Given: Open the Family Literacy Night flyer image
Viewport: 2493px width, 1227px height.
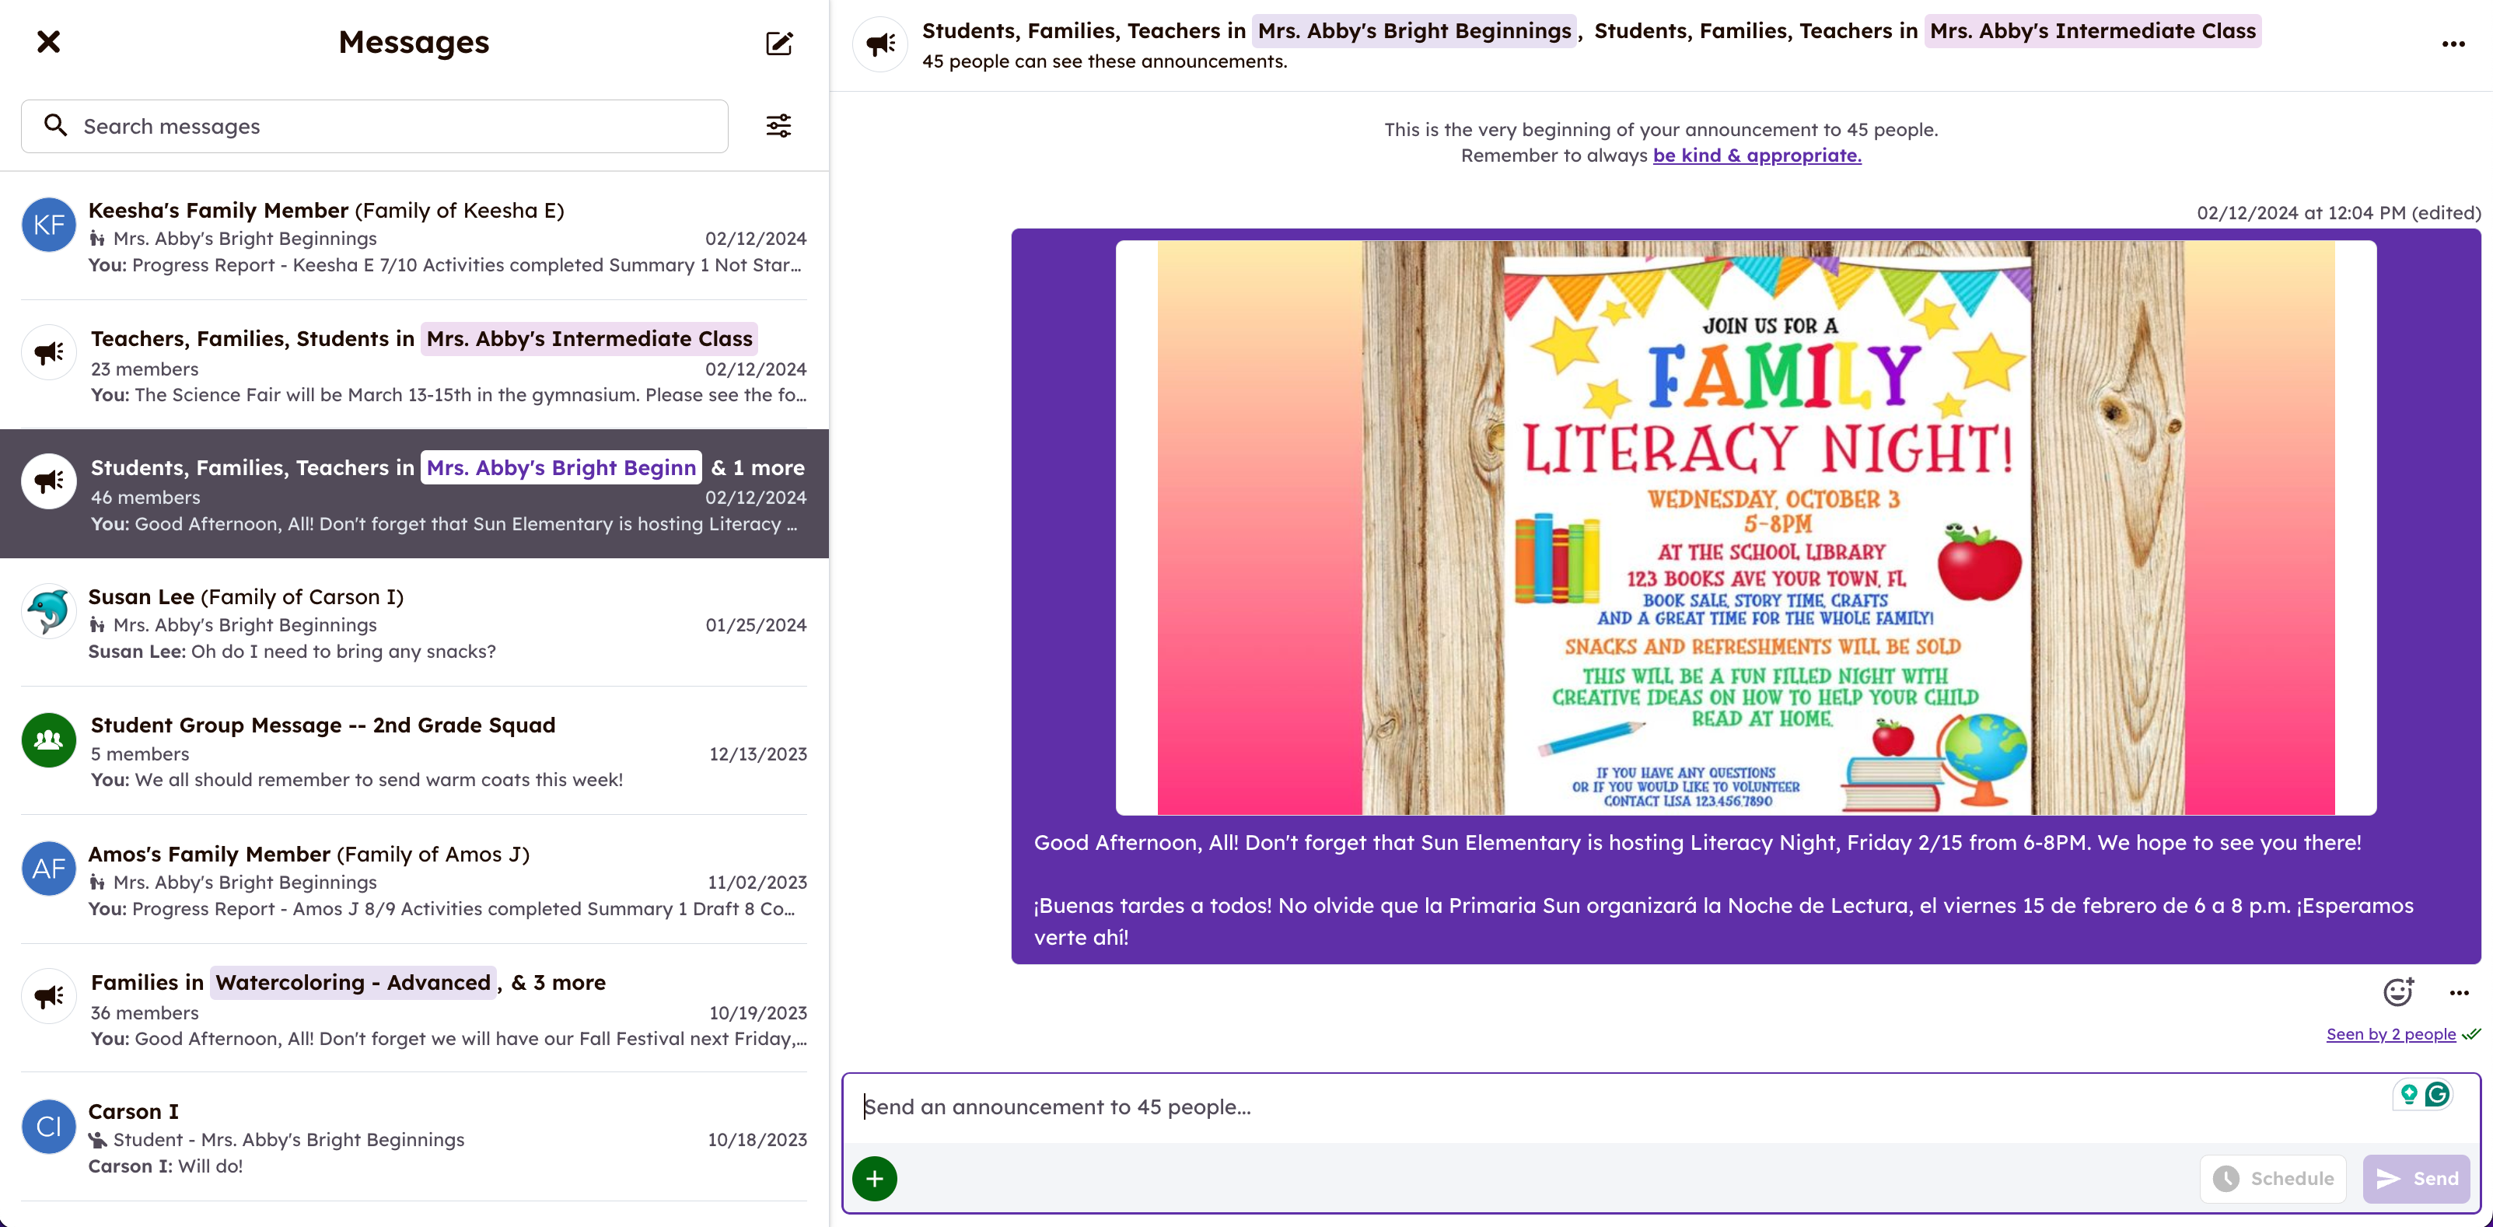Looking at the screenshot, I should click(1745, 527).
